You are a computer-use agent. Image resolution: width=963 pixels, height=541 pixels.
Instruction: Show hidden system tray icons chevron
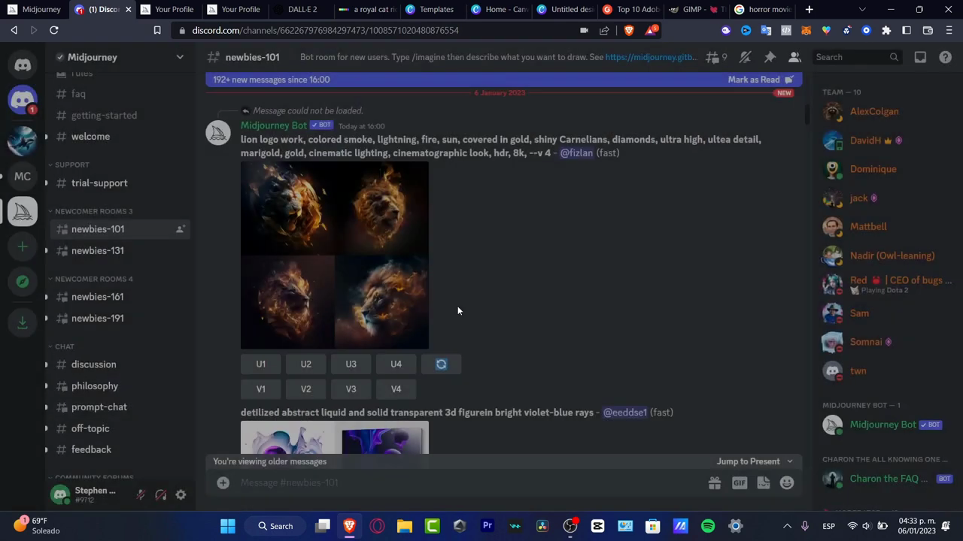787,526
